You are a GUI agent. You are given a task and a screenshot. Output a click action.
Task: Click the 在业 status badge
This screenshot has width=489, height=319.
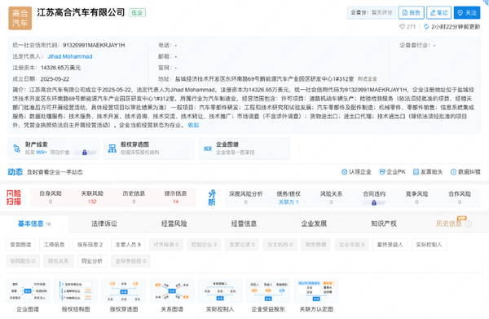coord(137,13)
